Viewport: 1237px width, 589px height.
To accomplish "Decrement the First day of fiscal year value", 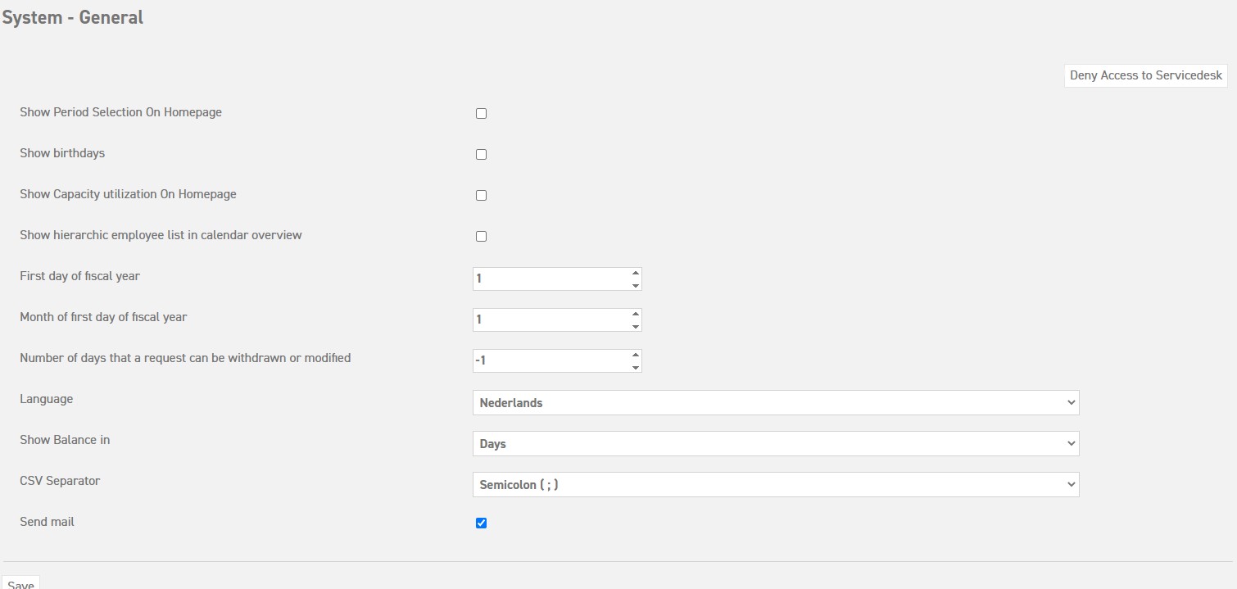I will (635, 283).
